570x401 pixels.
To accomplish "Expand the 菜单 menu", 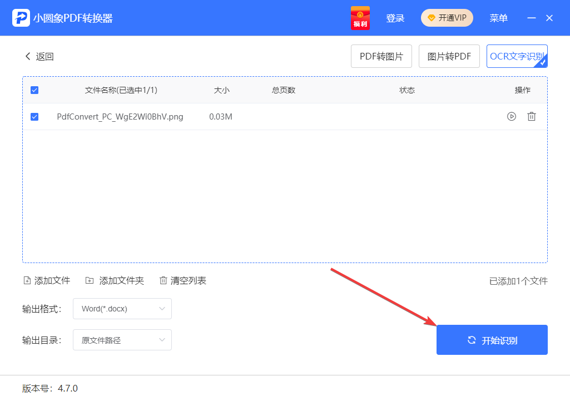I will (x=498, y=17).
